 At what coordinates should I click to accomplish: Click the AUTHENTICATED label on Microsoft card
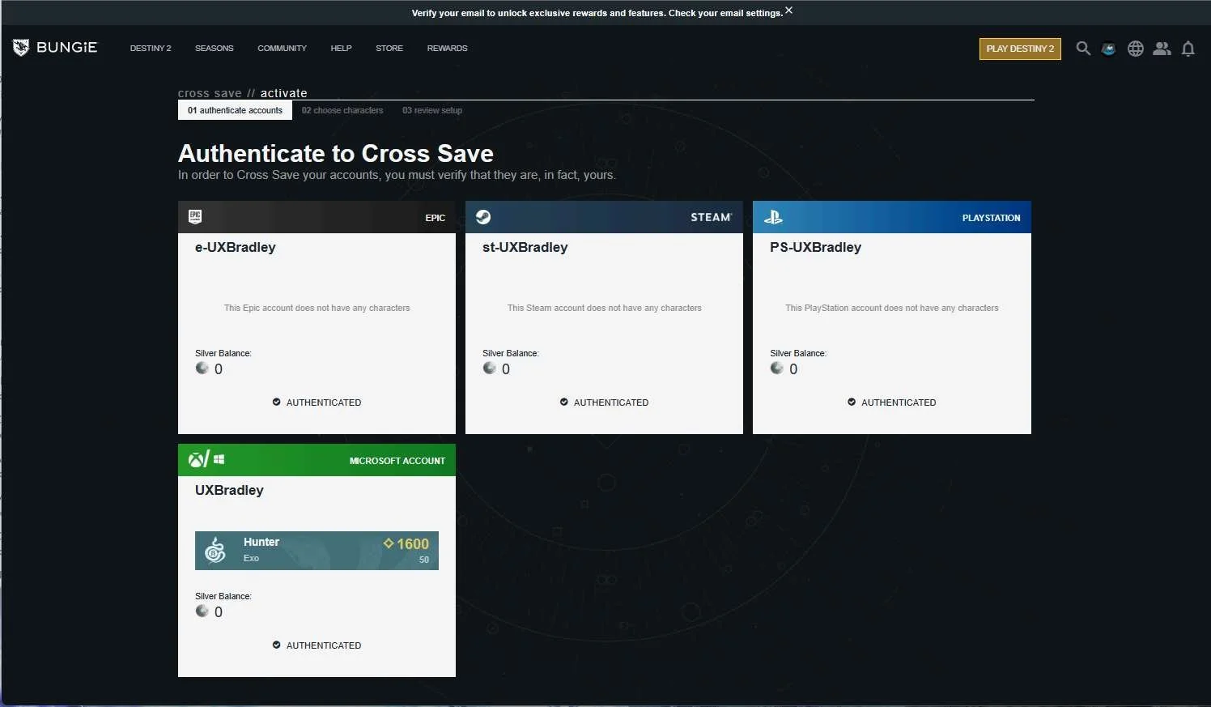pos(324,645)
